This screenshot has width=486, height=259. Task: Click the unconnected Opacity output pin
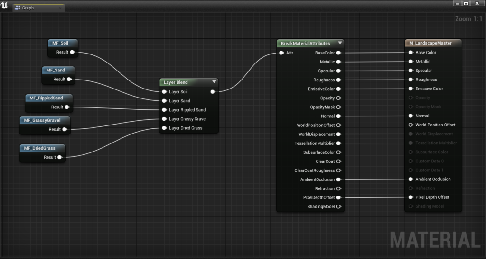click(x=339, y=98)
